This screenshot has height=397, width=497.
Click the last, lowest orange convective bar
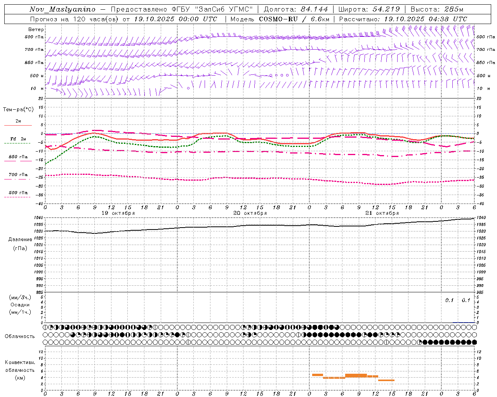(x=386, y=380)
